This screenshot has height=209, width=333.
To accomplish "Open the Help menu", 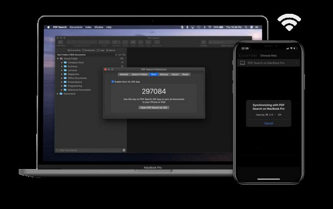I will click(109, 27).
